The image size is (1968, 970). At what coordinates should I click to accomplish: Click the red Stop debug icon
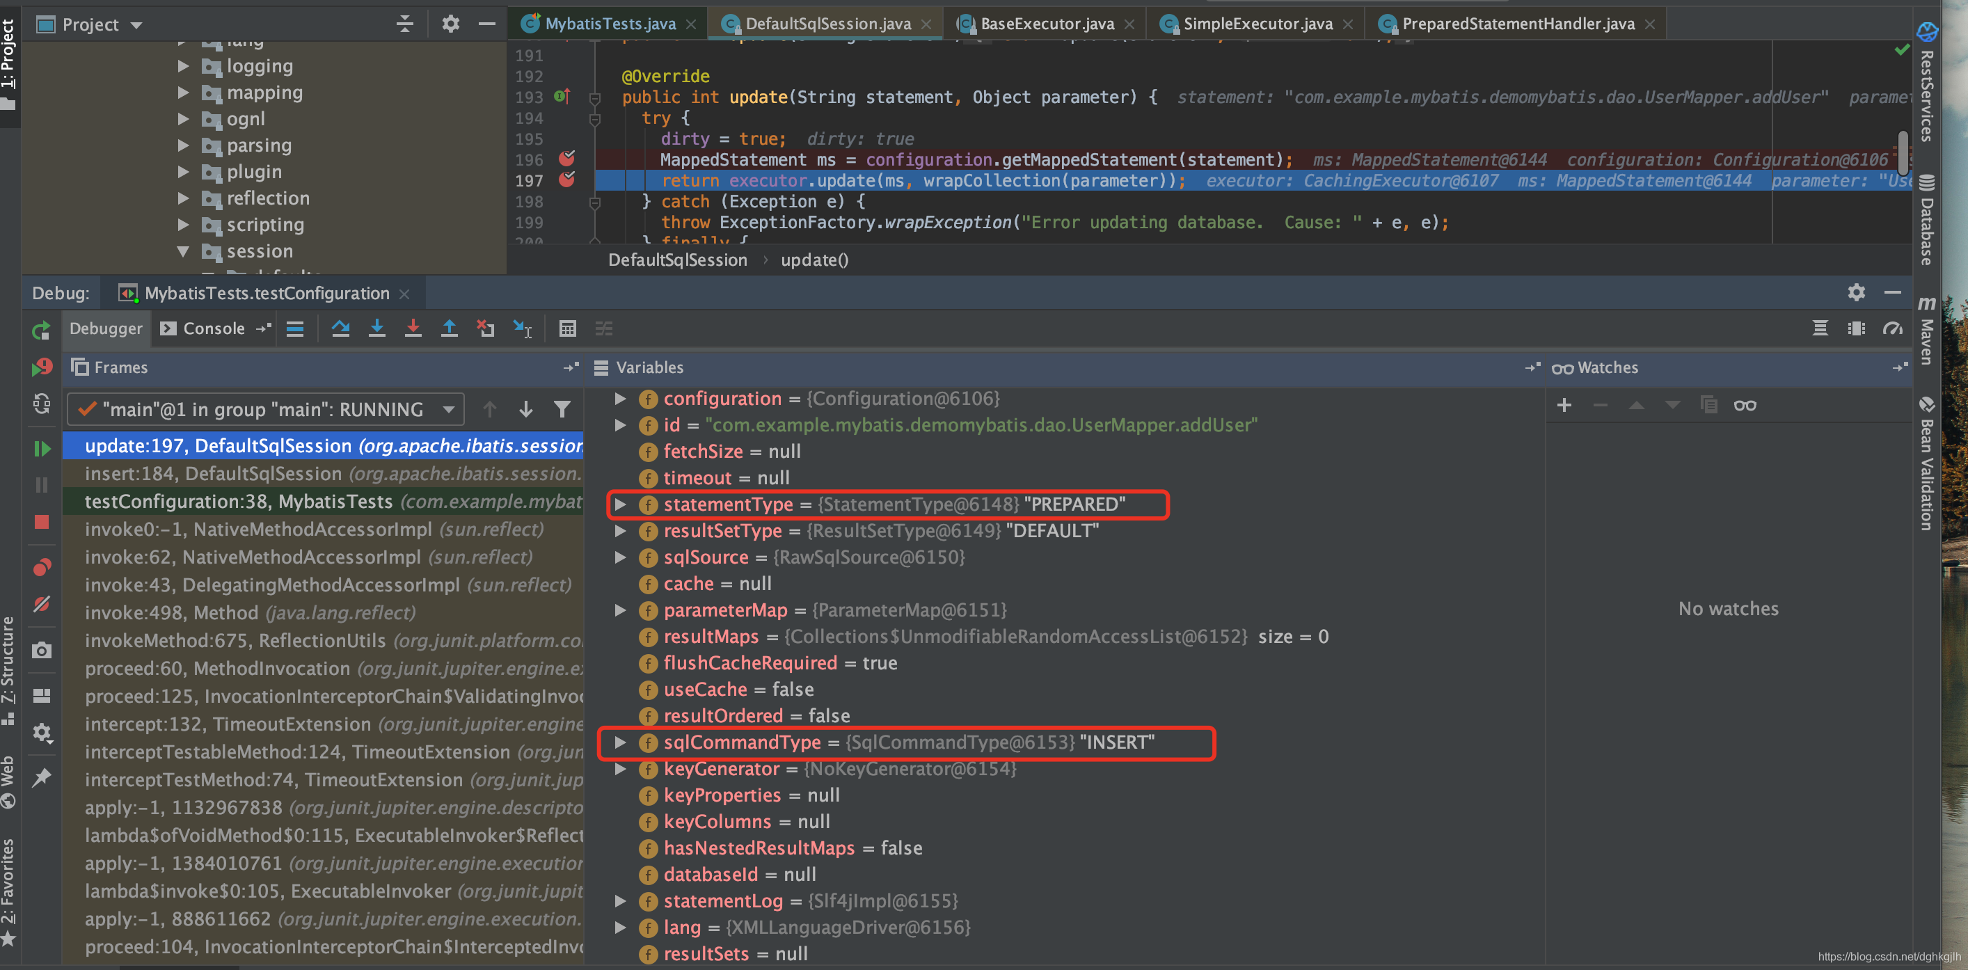41,523
